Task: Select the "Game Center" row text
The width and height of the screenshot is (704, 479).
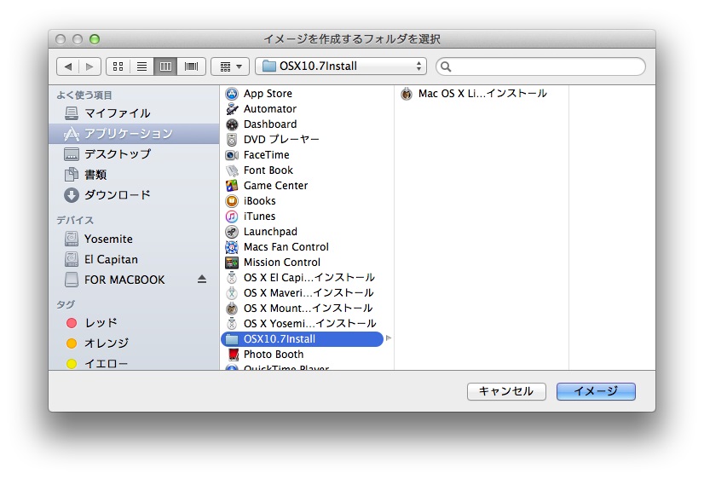Action: pos(275,186)
